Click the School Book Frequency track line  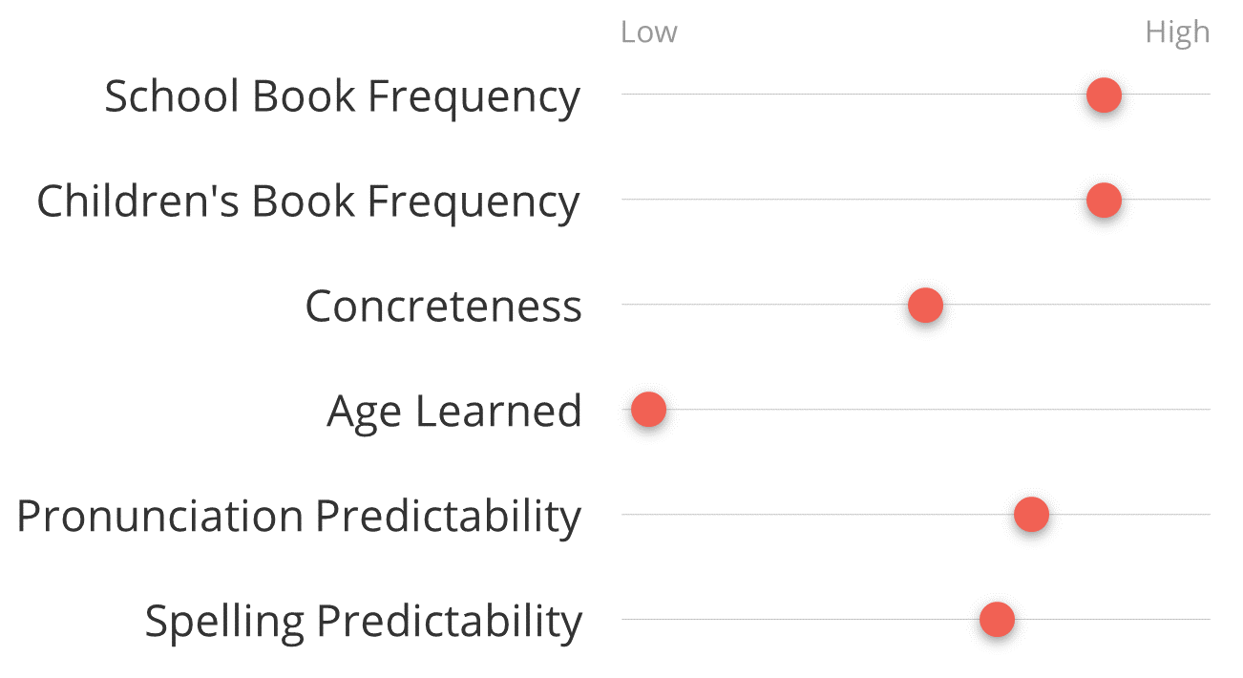(916, 94)
